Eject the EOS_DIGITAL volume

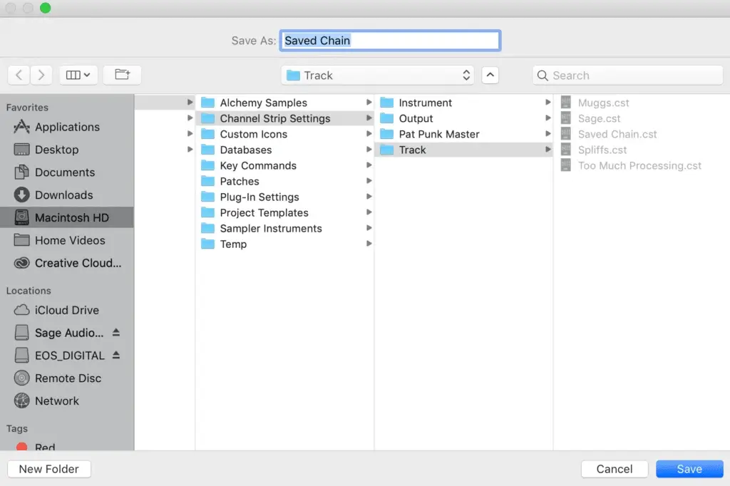(x=116, y=355)
